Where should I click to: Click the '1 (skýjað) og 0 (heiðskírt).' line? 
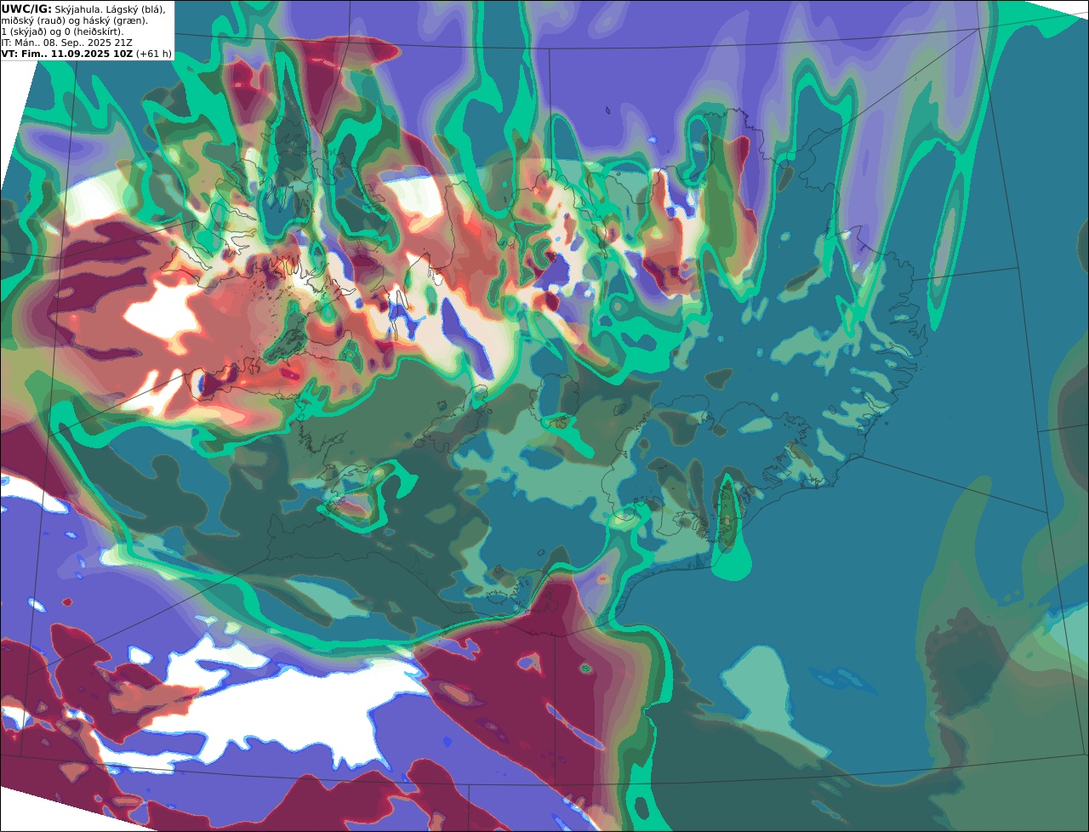62,31
